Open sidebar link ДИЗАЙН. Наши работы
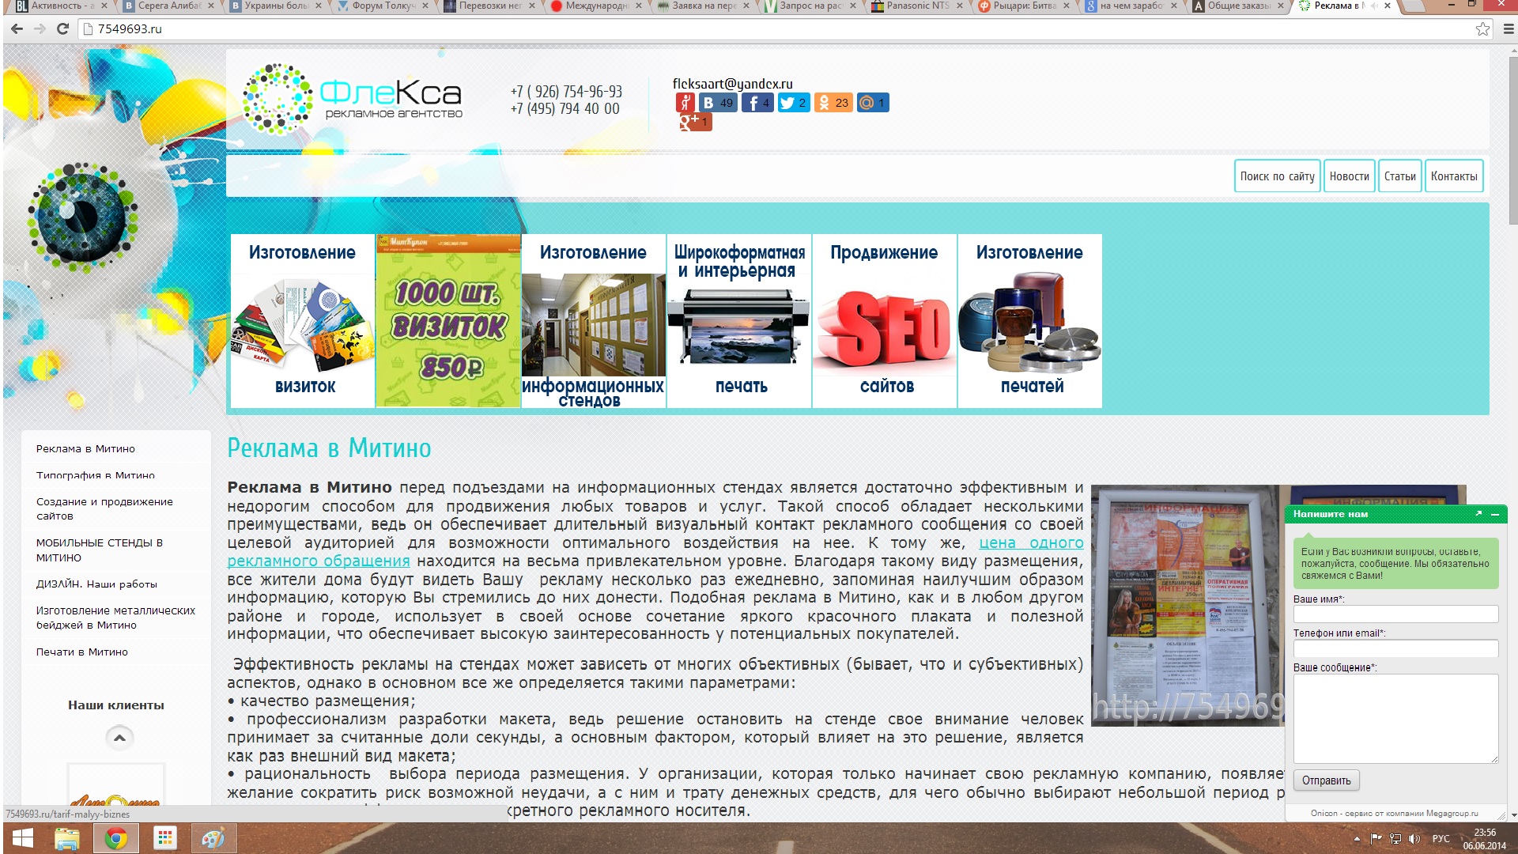The height and width of the screenshot is (854, 1518). click(96, 584)
